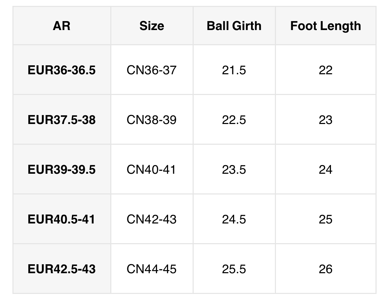Click the CN36-37 size cell

tap(151, 70)
